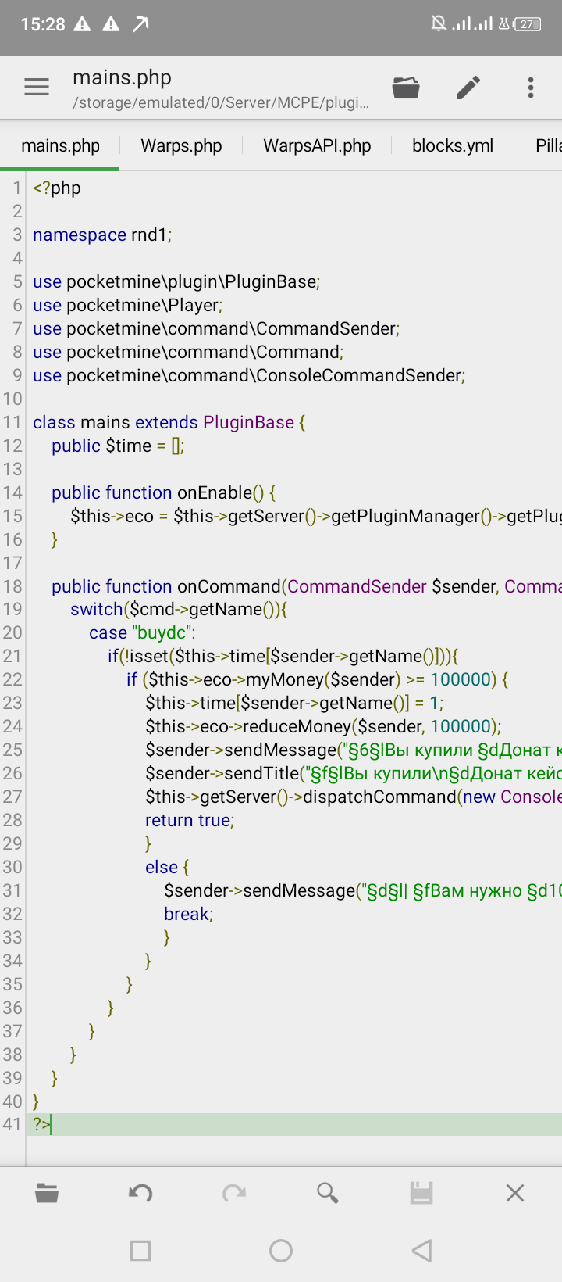Place cursor on the 'return true;' line
Viewport: 562px width, 1282px height.
[x=190, y=820]
